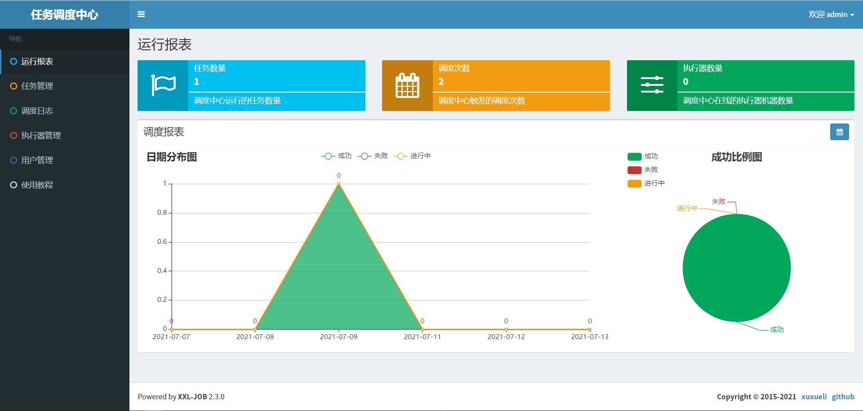Click 调度中心触发的调度次数 description
The image size is (863, 411).
482,101
